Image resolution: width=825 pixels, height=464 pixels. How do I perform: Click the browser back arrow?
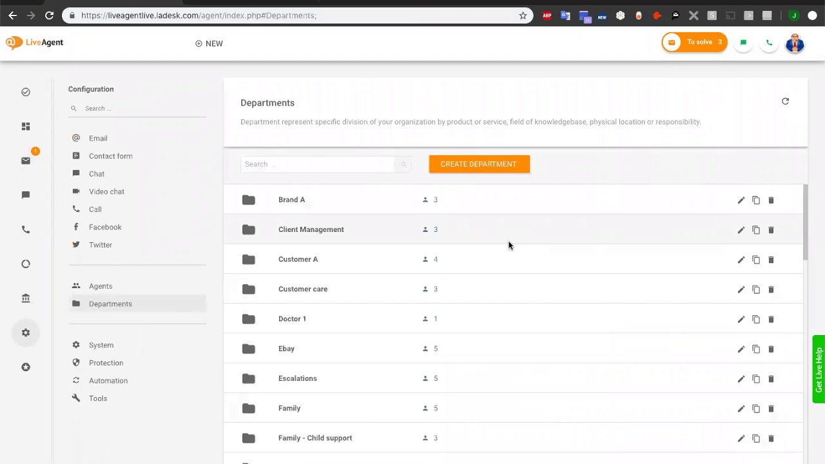pos(12,15)
